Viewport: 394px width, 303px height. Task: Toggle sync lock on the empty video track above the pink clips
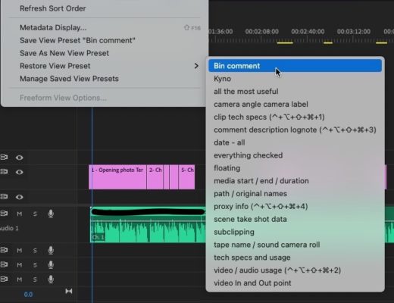point(4,158)
